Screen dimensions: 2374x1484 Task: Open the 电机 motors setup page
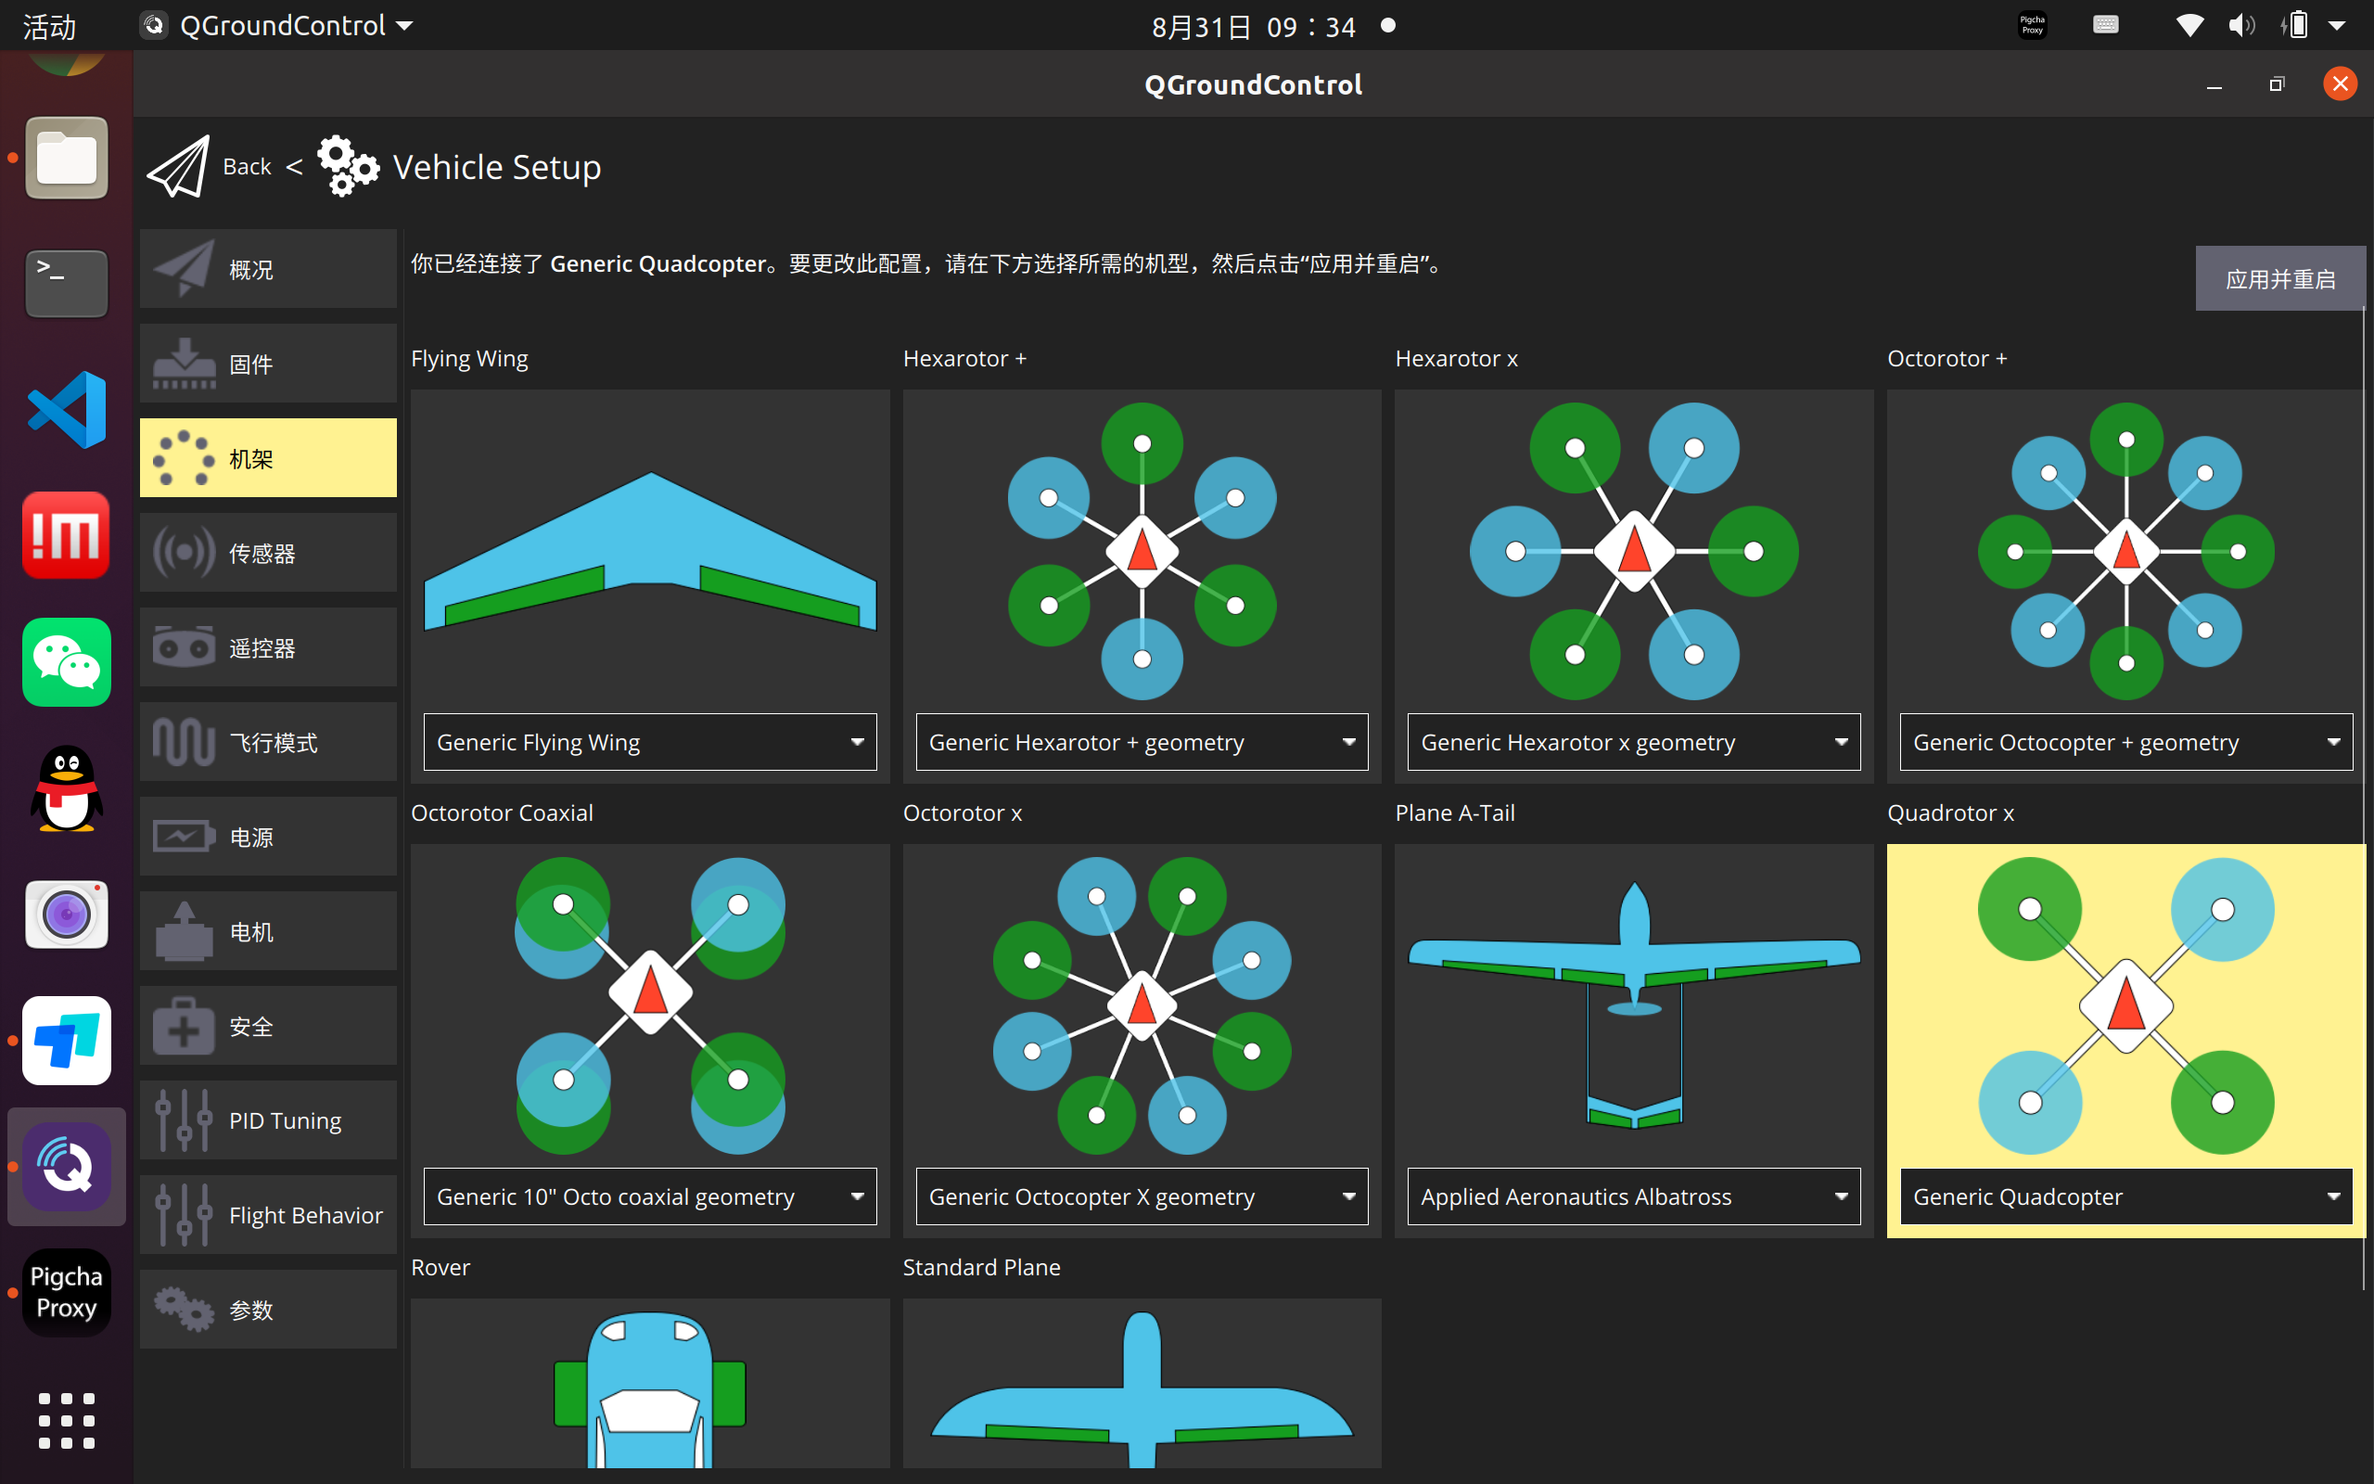pyautogui.click(x=268, y=931)
